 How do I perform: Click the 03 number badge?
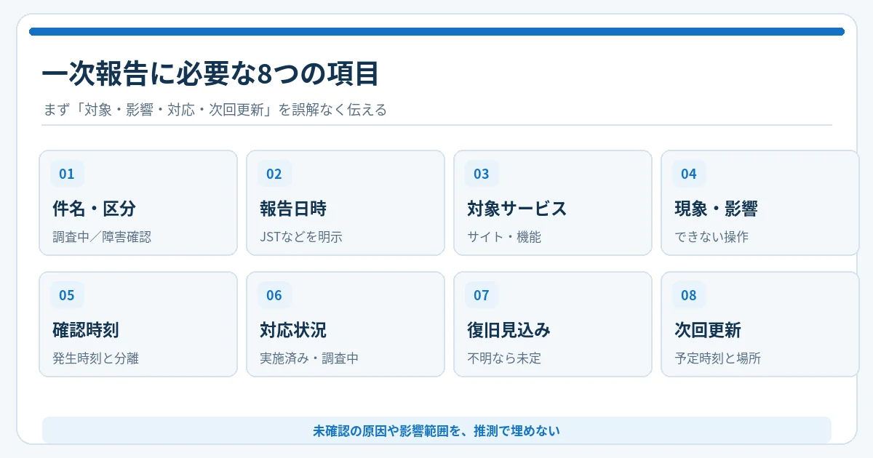pos(482,174)
